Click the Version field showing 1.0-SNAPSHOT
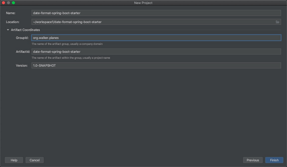Image resolution: width=287 pixels, height=167 pixels. tap(156, 66)
